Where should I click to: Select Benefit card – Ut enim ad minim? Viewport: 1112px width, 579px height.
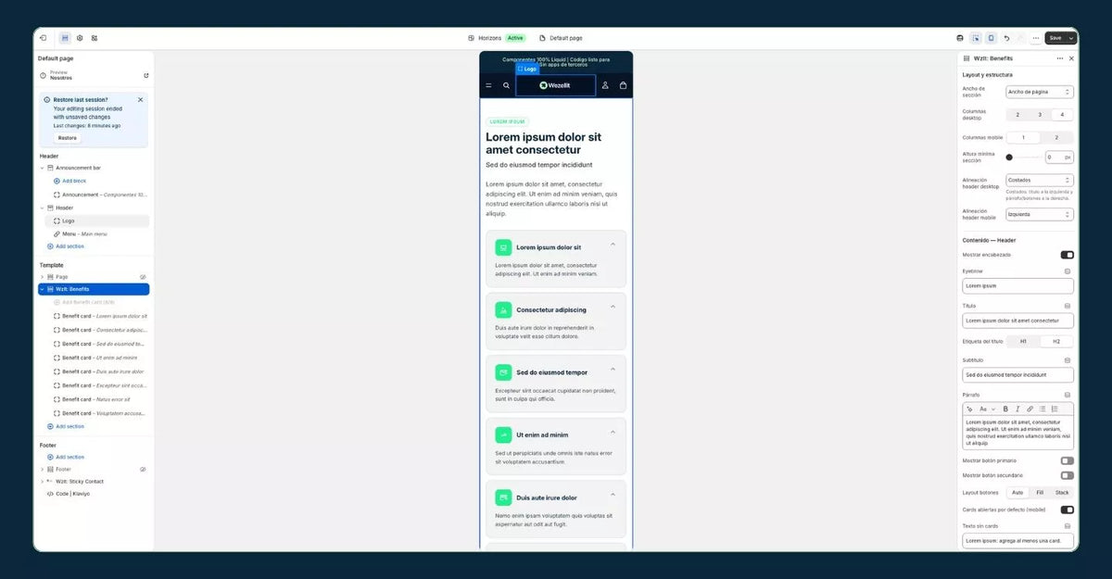coord(95,358)
